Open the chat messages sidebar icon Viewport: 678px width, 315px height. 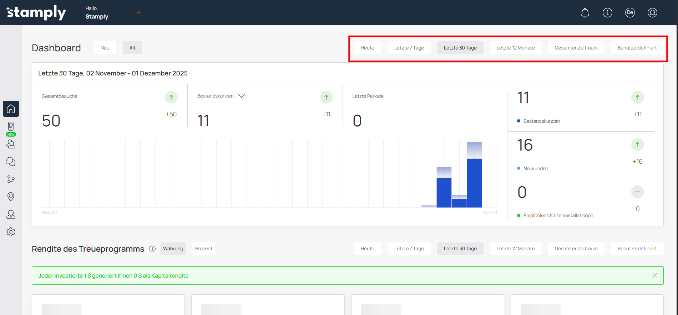pos(11,162)
